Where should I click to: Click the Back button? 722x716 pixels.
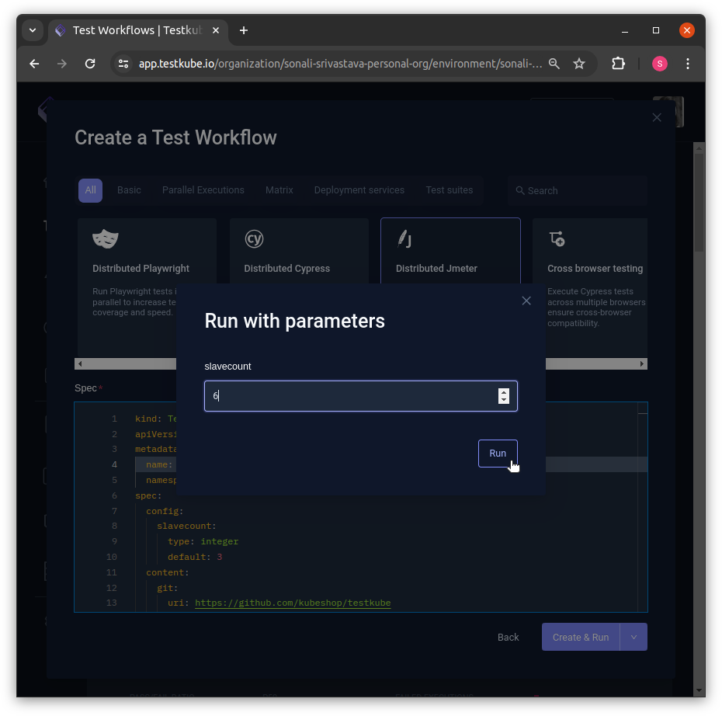[x=508, y=638]
